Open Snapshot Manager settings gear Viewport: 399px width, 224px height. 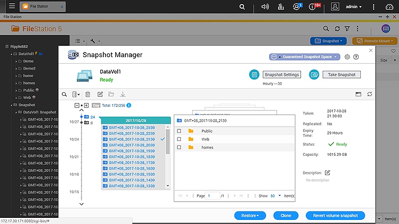pyautogui.click(x=348, y=57)
